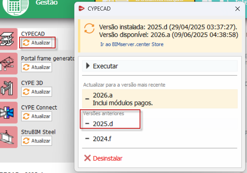Screen dimensions: 247x173
Task: Select previous version 2025.d
Action: coord(160,124)
